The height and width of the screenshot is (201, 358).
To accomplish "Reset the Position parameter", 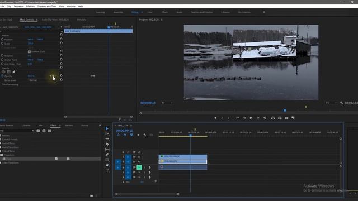I will [x=61, y=39].
